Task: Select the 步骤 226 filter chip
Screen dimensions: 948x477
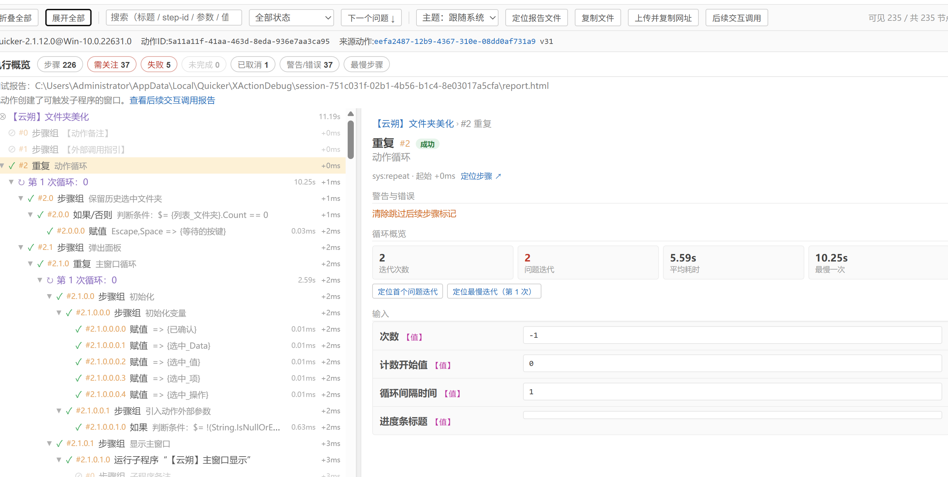Action: (x=60, y=65)
